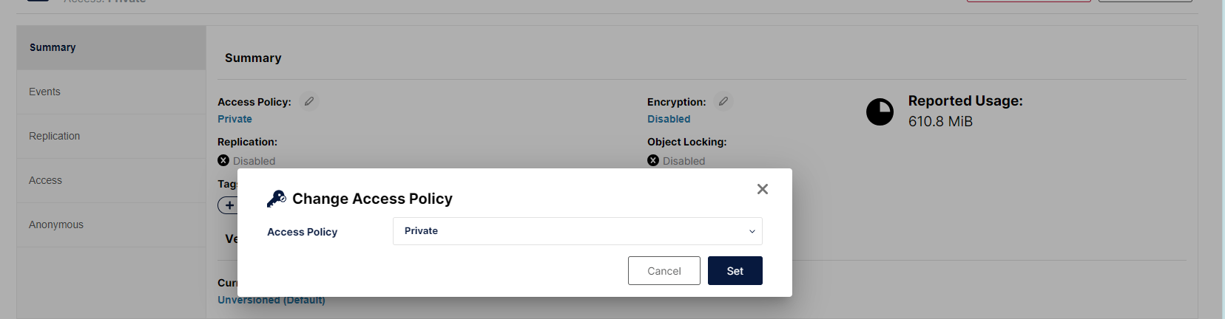1225x319 pixels.
Task: Expand the dropdown using the chevron arrow
Action: tap(752, 231)
